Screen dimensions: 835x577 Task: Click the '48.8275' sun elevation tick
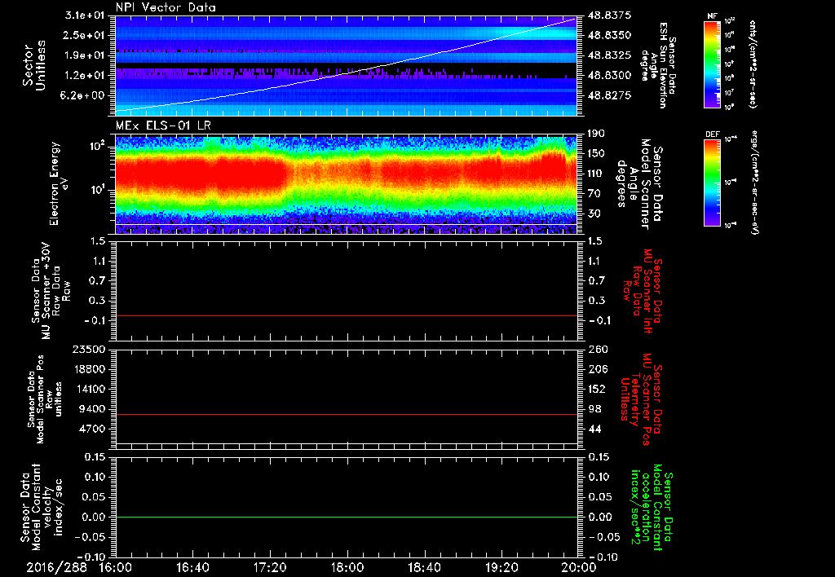609,95
